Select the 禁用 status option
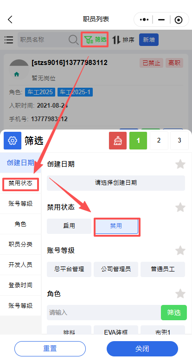Viewport: 192px width, 362px height. (x=116, y=226)
